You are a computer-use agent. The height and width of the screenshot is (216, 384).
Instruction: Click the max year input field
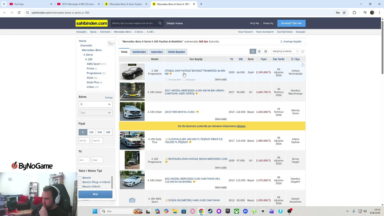tap(97, 160)
